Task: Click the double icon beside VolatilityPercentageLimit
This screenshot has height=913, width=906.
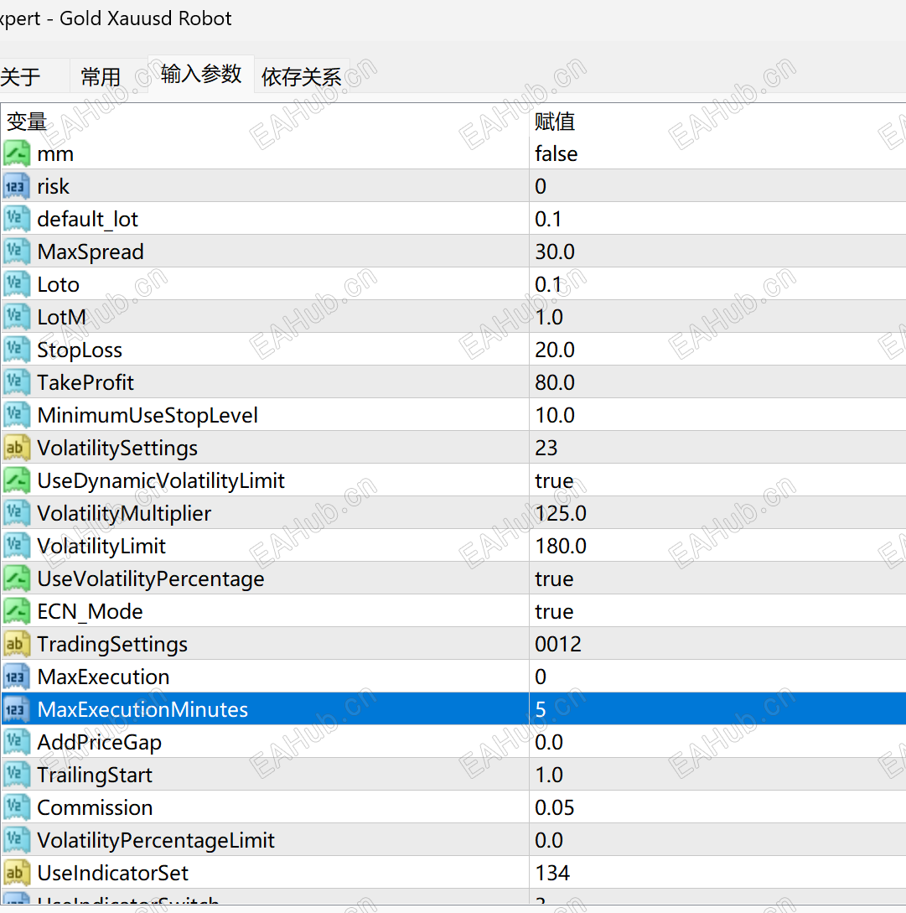Action: pyautogui.click(x=16, y=840)
